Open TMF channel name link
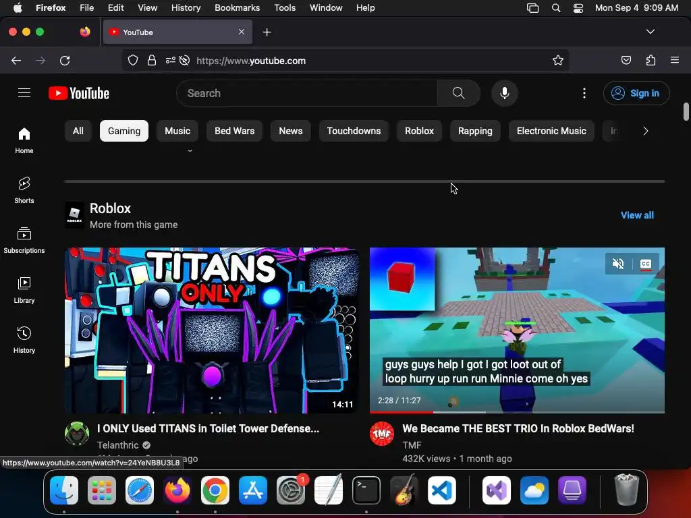Screen dimensions: 691x518 coord(412,445)
